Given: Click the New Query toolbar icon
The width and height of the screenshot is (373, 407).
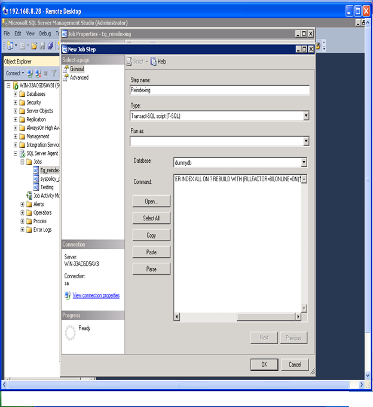Looking at the screenshot, I should coord(10,46).
